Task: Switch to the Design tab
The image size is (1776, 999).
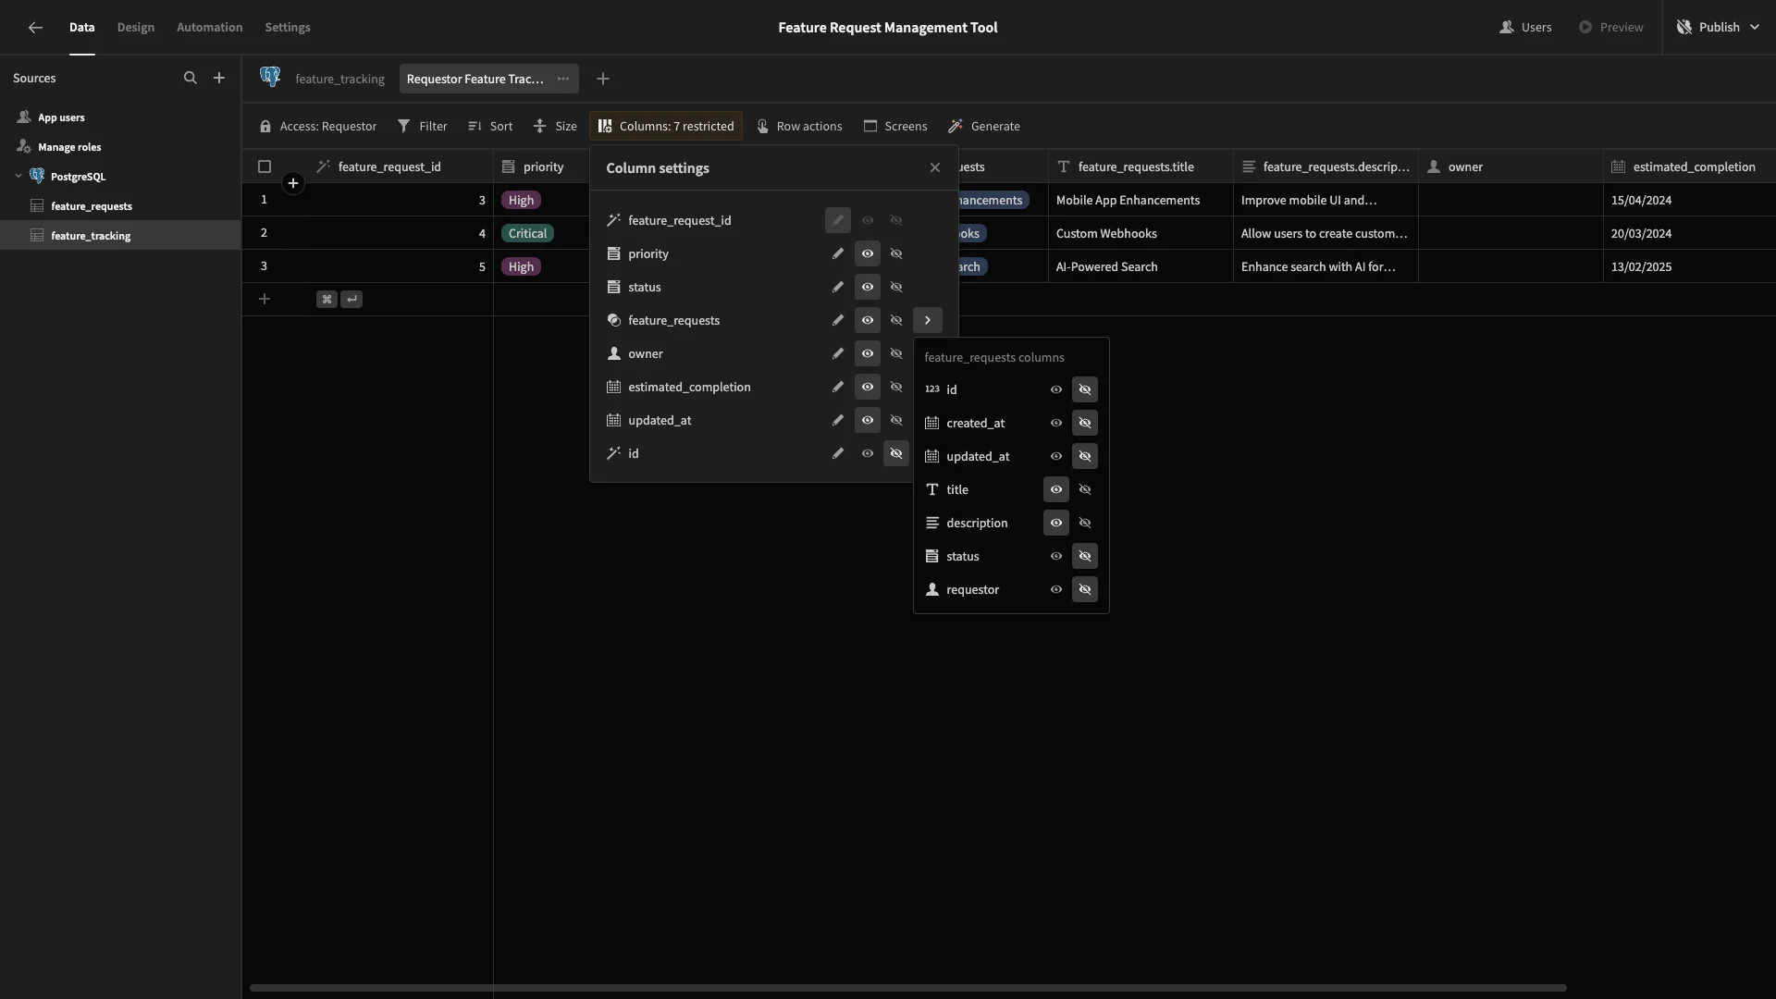Action: [x=136, y=28]
